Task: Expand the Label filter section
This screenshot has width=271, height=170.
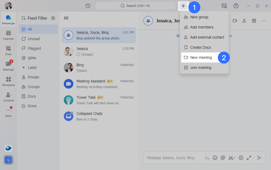Action: pos(24,68)
